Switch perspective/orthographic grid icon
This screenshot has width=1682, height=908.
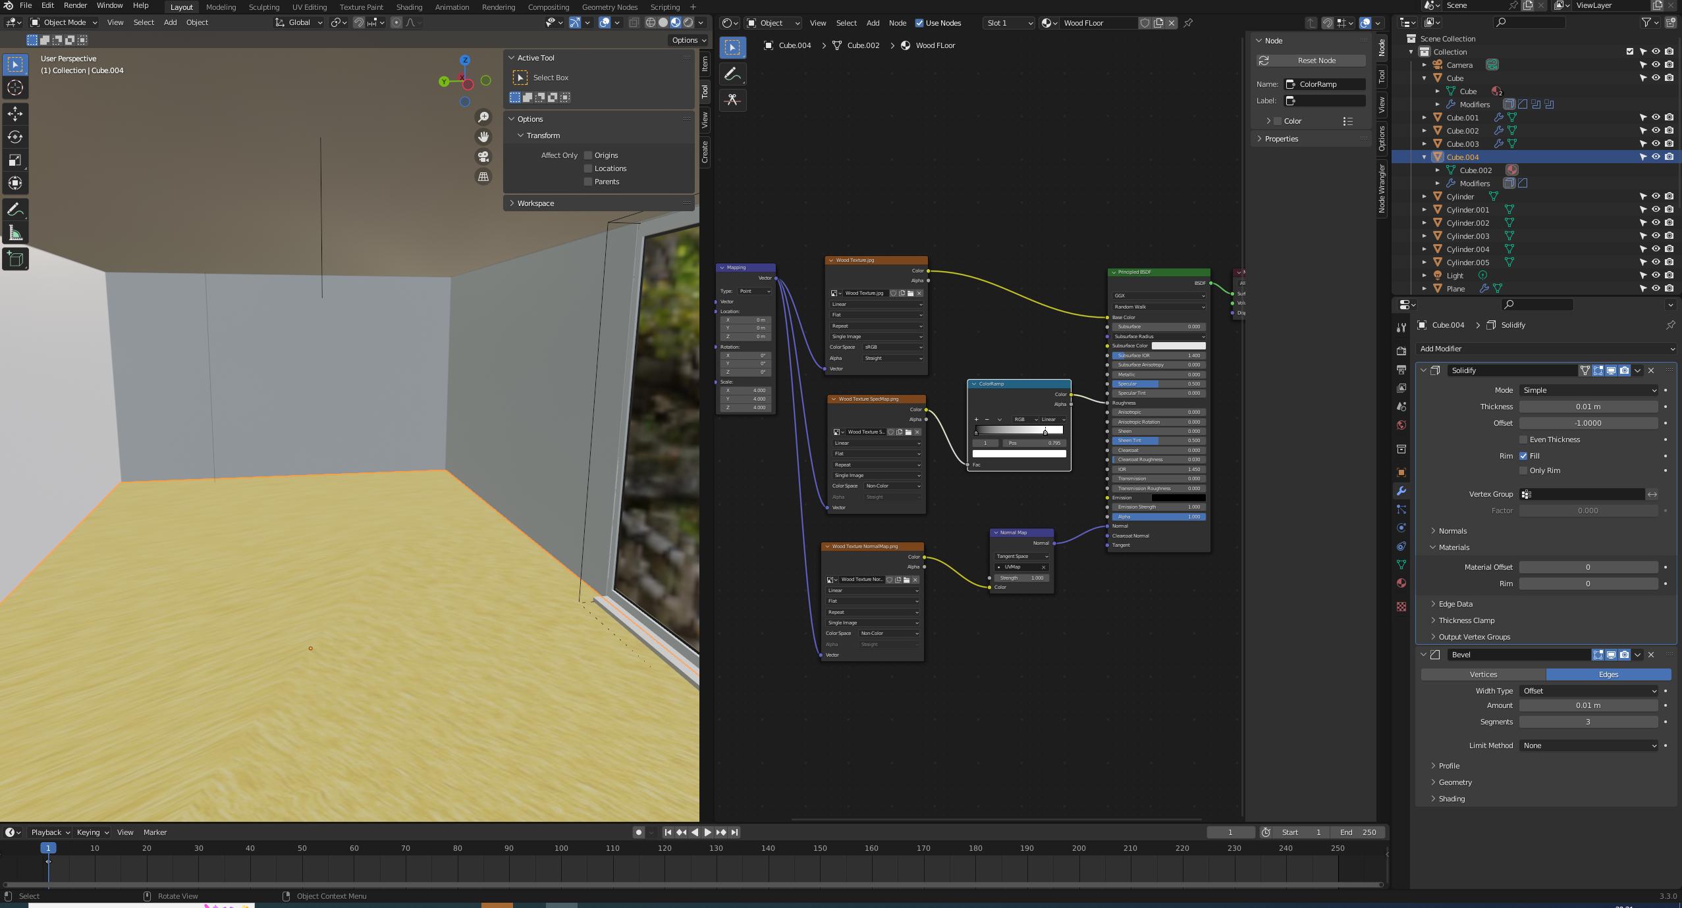coord(483,176)
